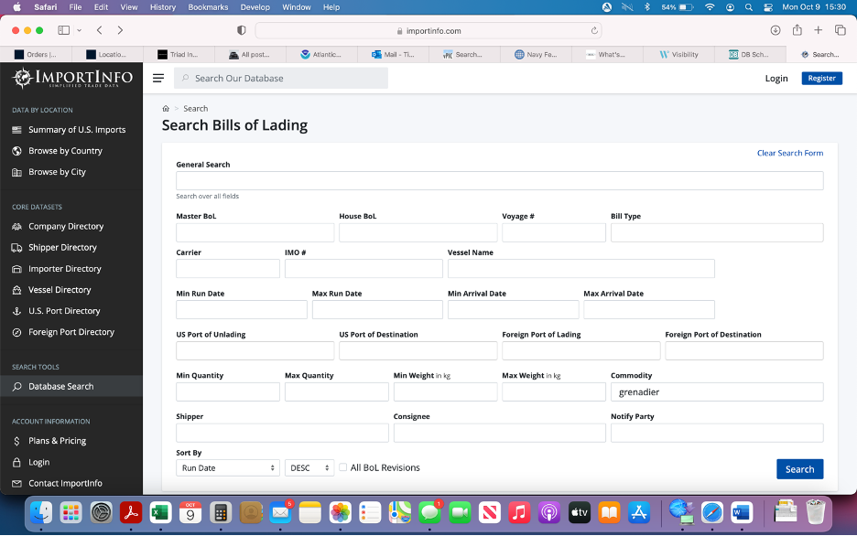This screenshot has width=857, height=536.
Task: Click Clear Search Form link
Action: [x=790, y=153]
